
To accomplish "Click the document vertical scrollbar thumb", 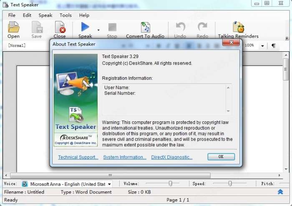I will click(x=286, y=69).
